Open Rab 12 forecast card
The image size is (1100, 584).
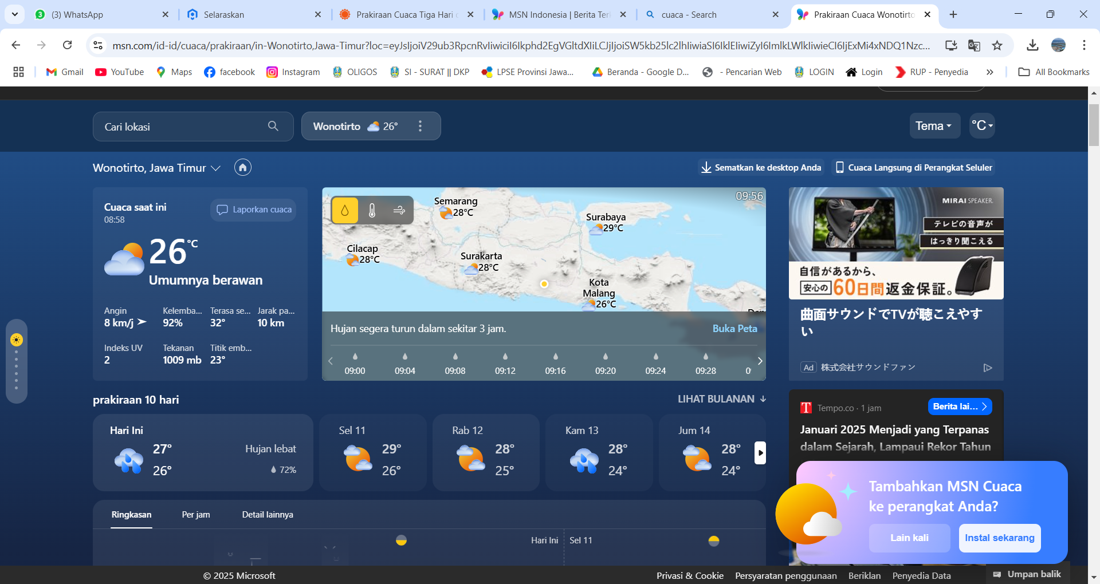point(486,452)
